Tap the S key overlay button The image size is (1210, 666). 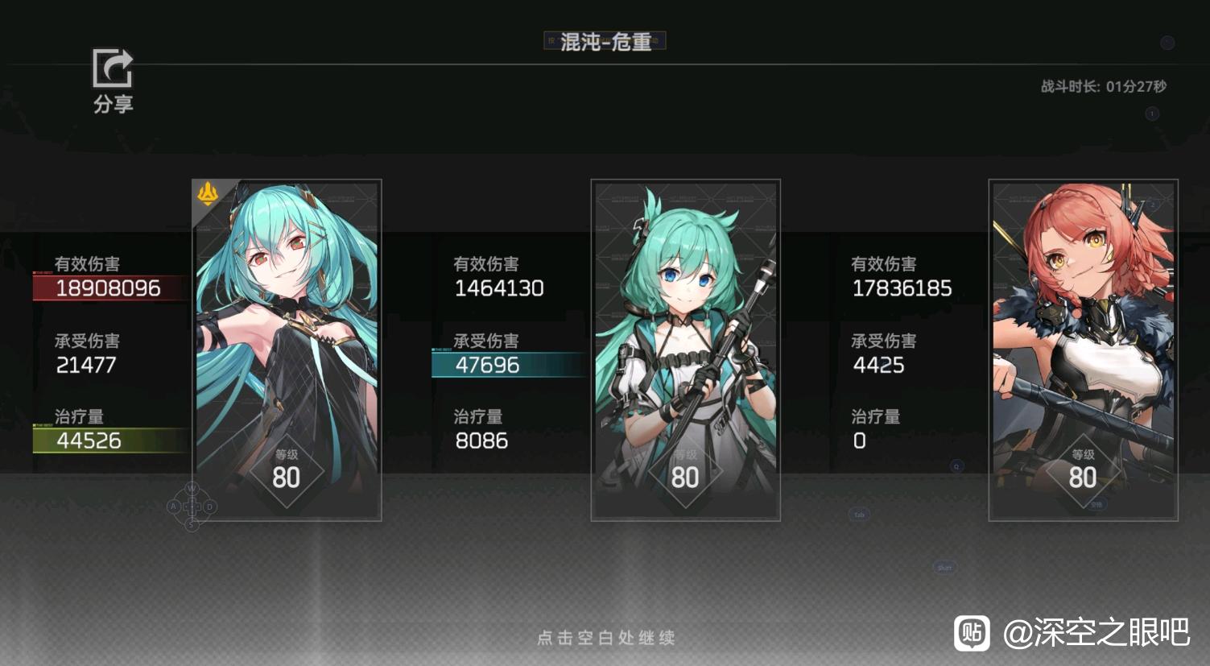[192, 525]
